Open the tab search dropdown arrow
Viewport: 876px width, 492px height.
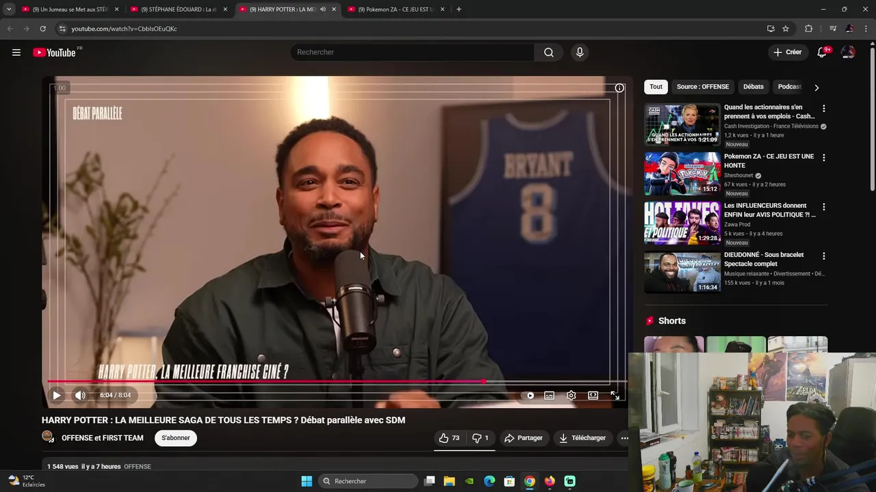(9, 10)
